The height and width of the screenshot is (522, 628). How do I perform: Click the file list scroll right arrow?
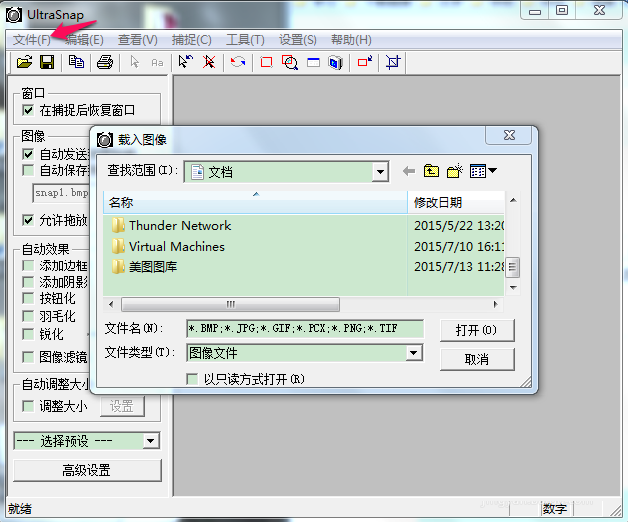496,304
